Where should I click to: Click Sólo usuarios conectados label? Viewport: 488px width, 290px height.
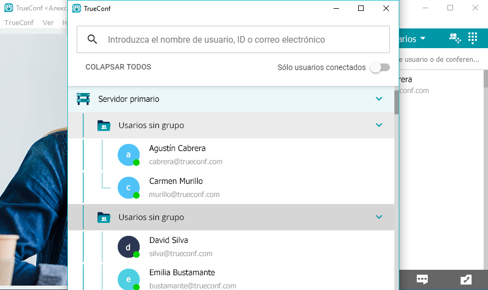(321, 67)
